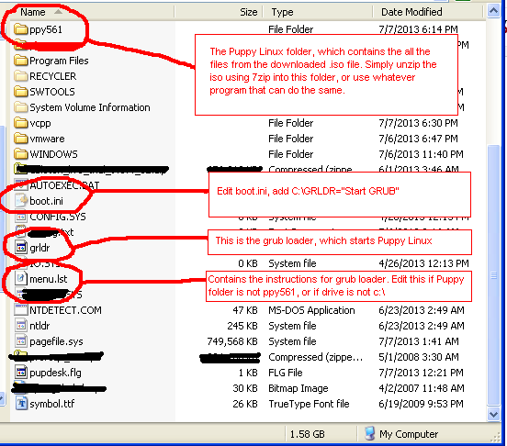The width and height of the screenshot is (507, 446).
Task: Select the ppy561 folder name
Action: click(x=46, y=29)
